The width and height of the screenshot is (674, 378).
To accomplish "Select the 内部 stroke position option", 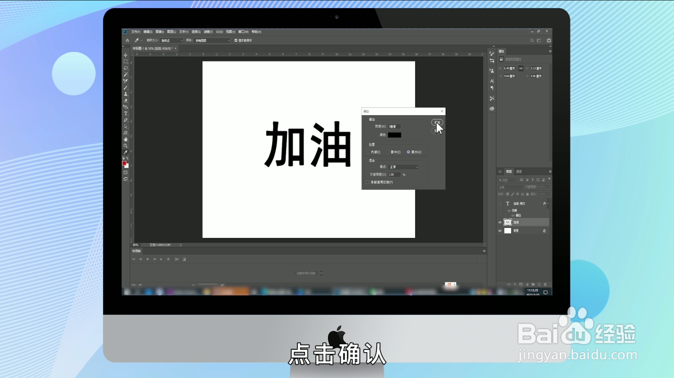I will pos(369,152).
